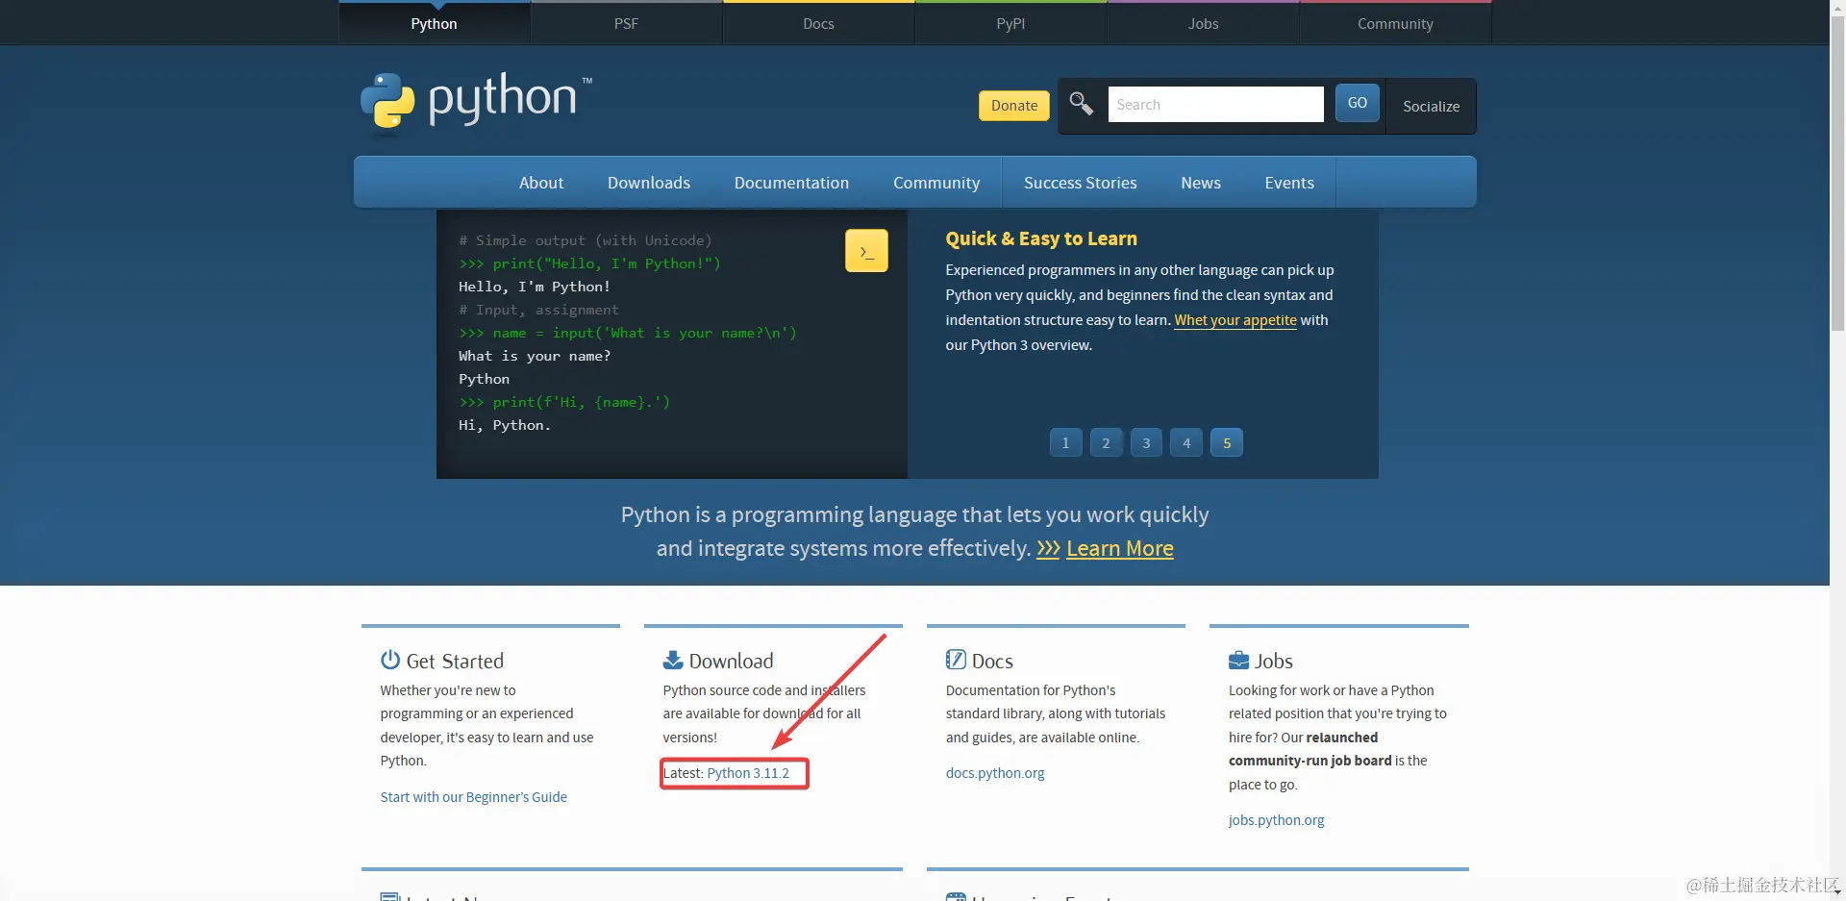Image resolution: width=1846 pixels, height=901 pixels.
Task: Show slide 5 of the carousel
Action: 1227,443
